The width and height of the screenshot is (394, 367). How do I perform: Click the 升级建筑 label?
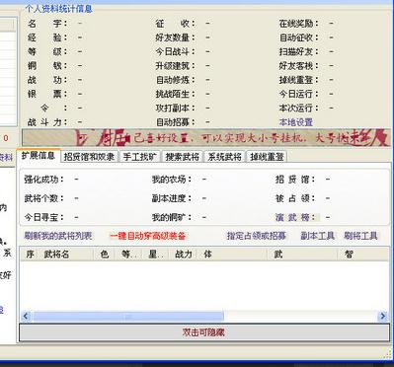(x=175, y=66)
